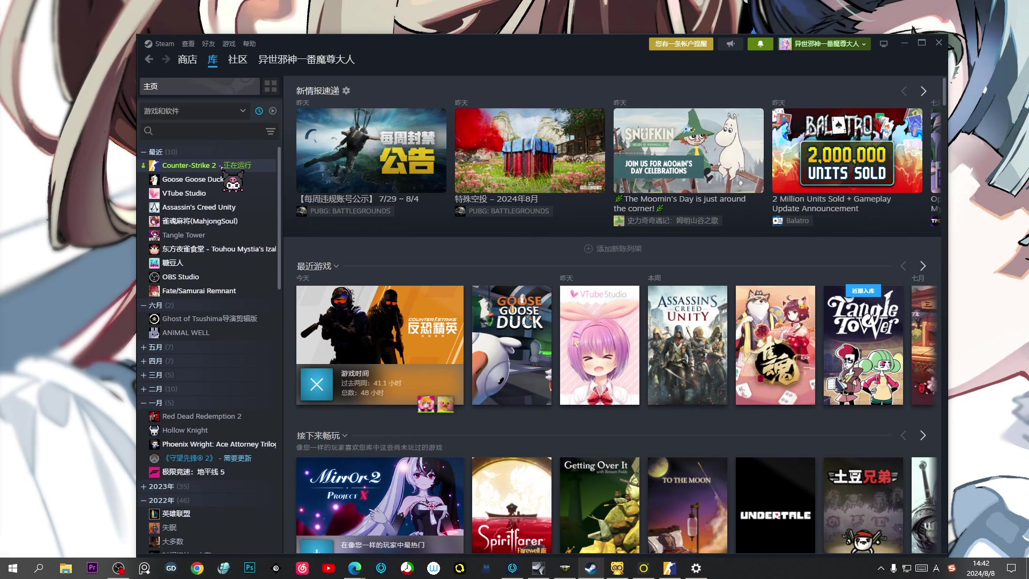Screen dimensions: 1029x579
Task: Advance the play next shelf right
Action: (923, 435)
